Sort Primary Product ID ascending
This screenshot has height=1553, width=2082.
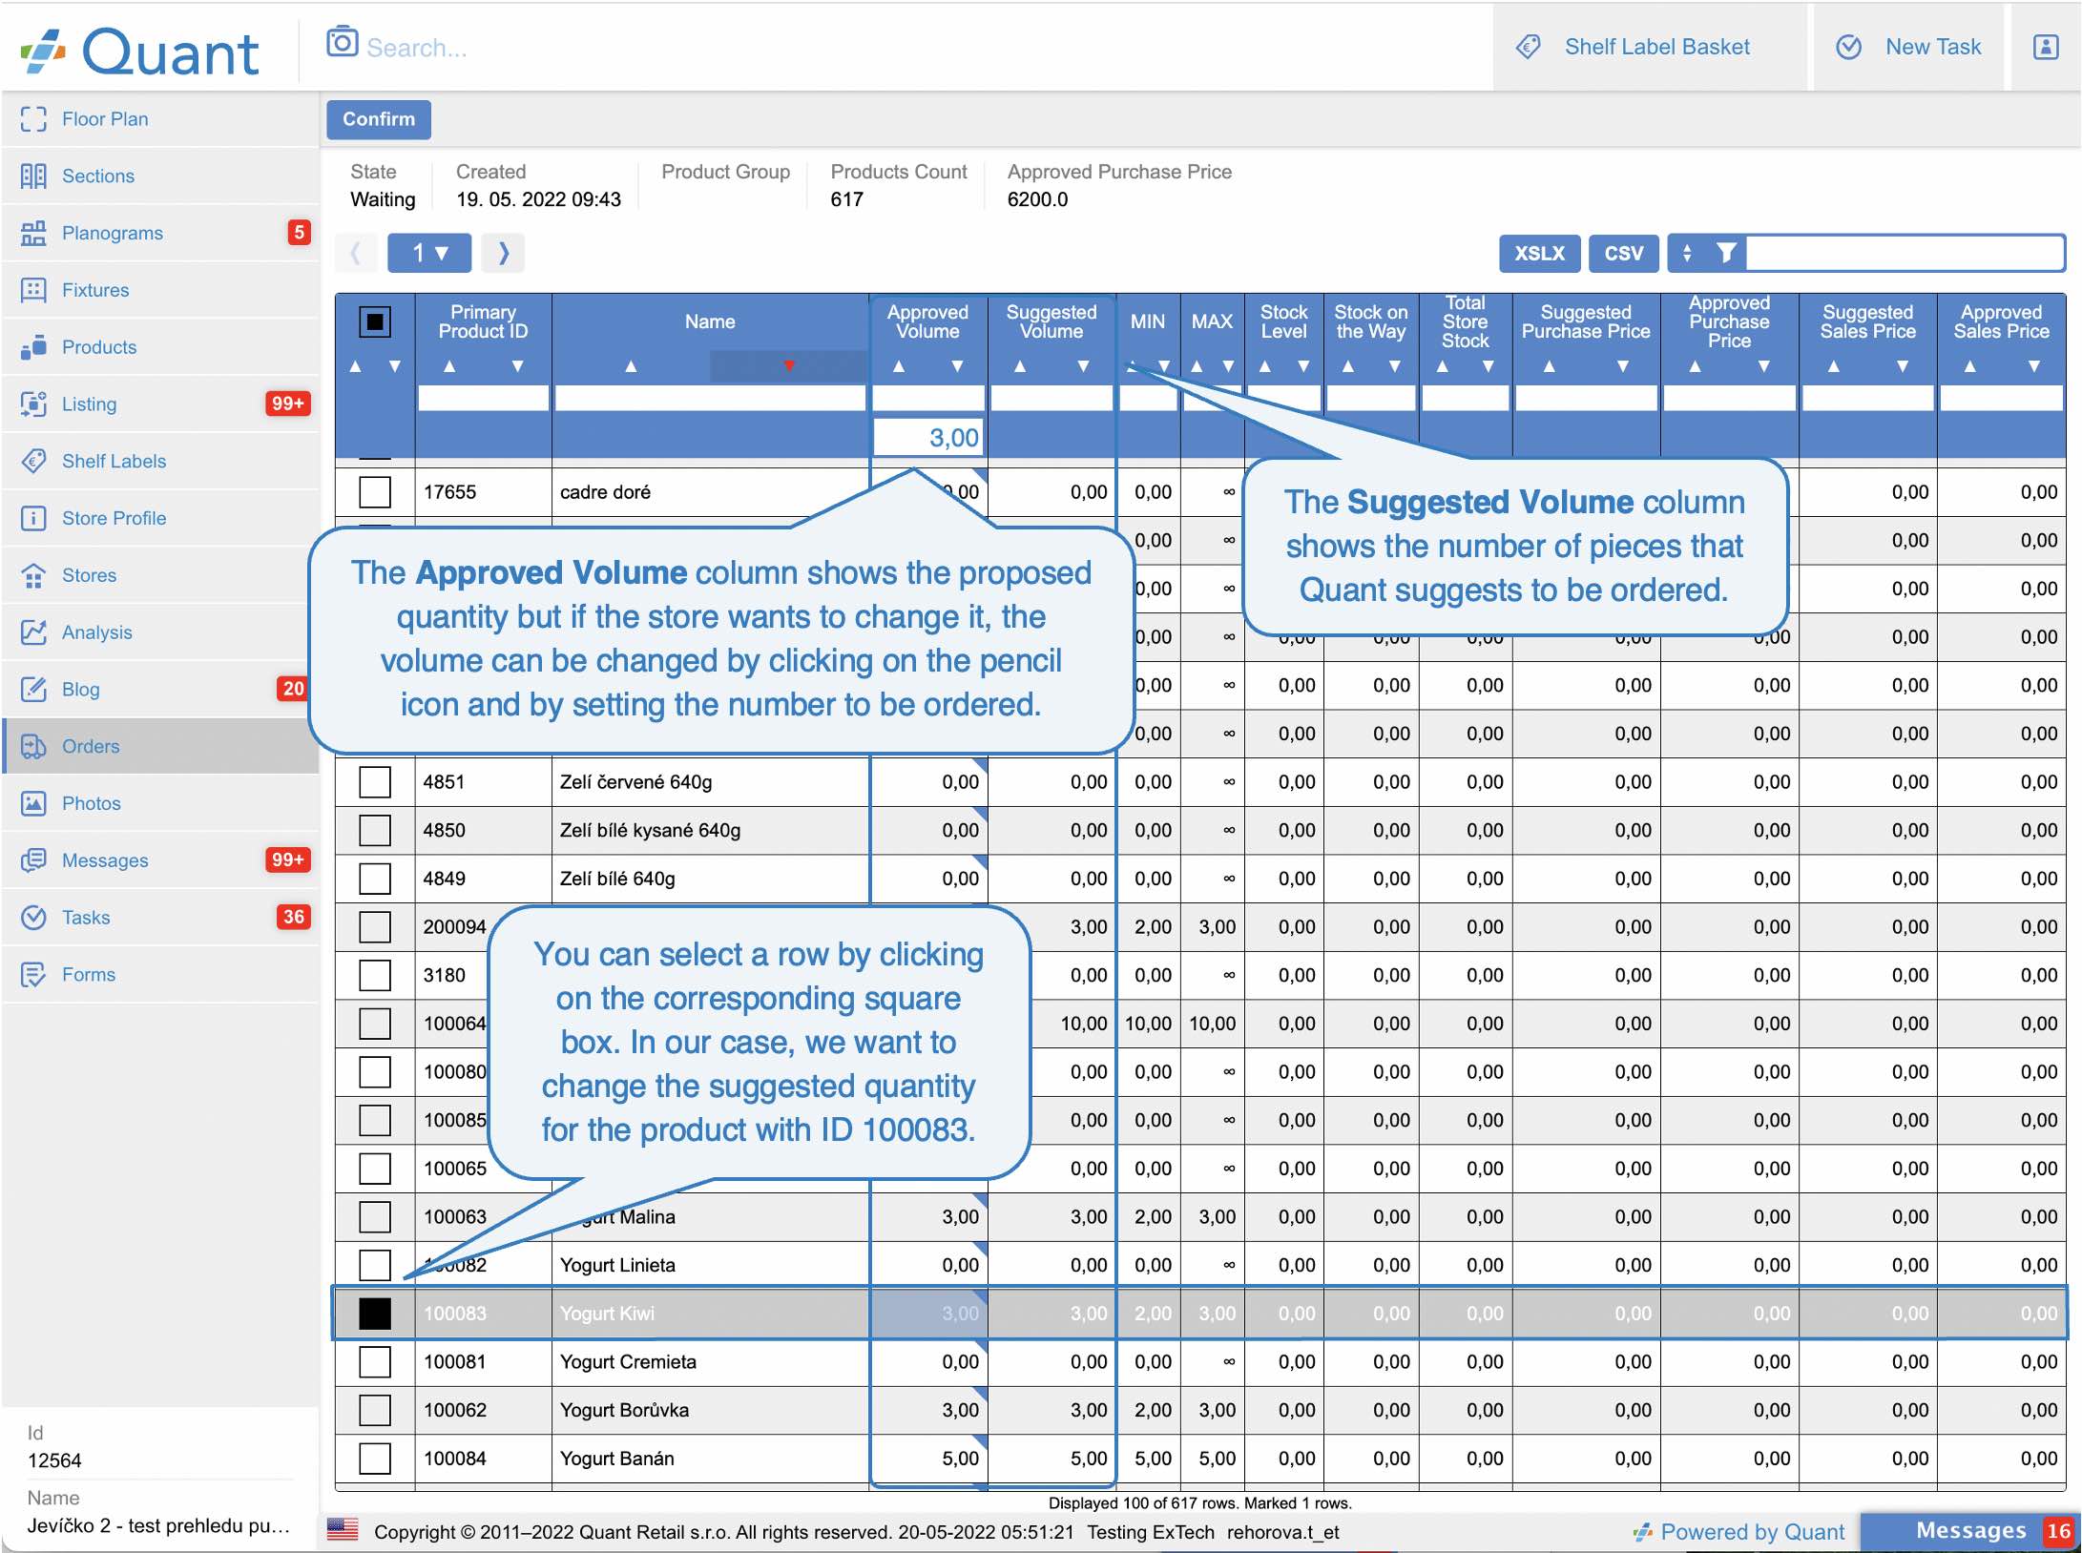449,366
